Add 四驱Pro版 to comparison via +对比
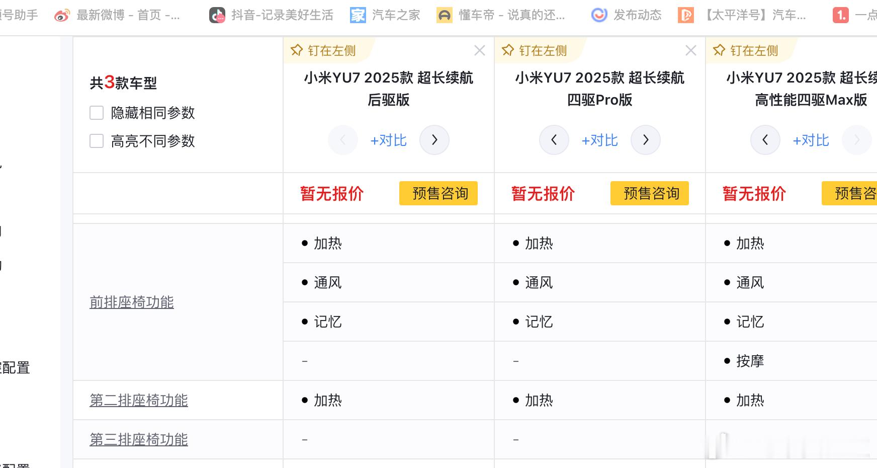Screen dimensions: 877x468 pyautogui.click(x=600, y=140)
